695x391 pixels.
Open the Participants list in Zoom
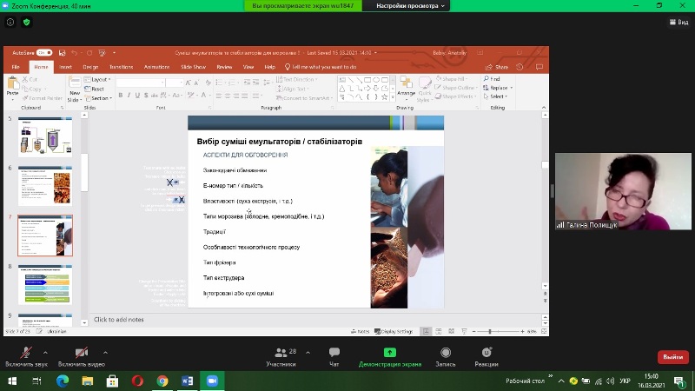281,356
